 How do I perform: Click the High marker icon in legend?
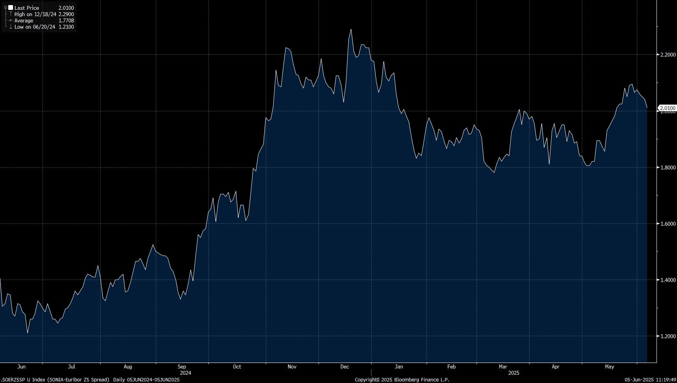pos(11,14)
